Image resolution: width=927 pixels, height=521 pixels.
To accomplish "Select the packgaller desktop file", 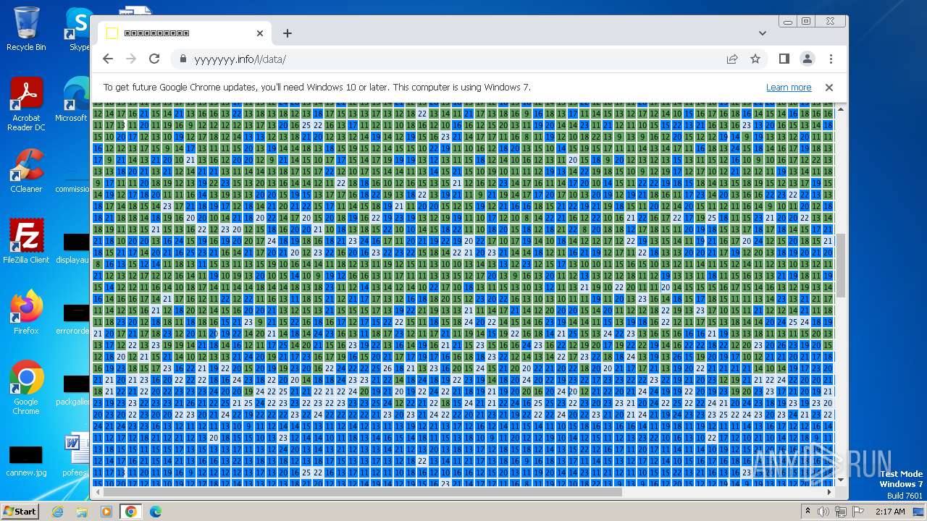I will (x=74, y=389).
